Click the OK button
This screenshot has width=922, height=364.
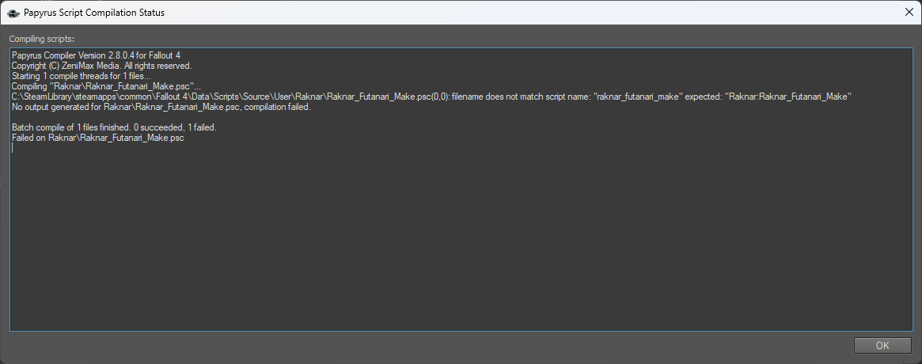coord(882,346)
